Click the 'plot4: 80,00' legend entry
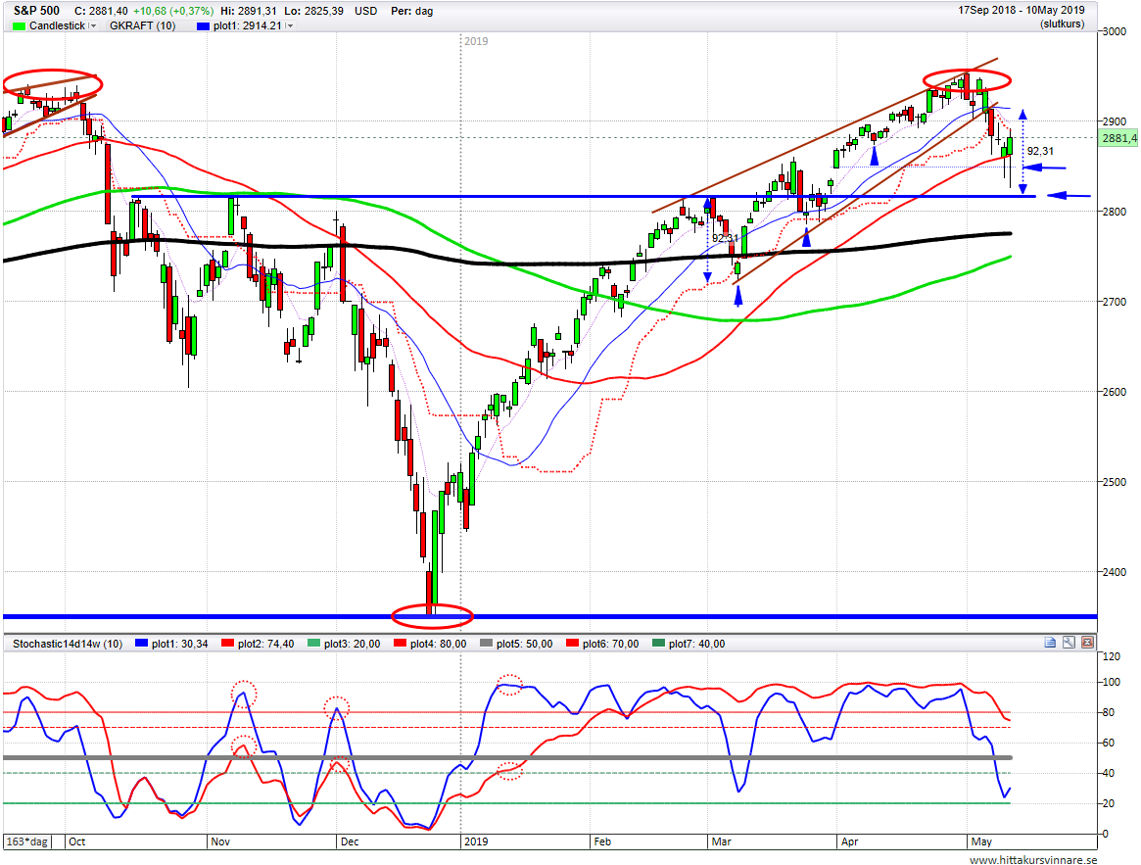 (x=438, y=644)
